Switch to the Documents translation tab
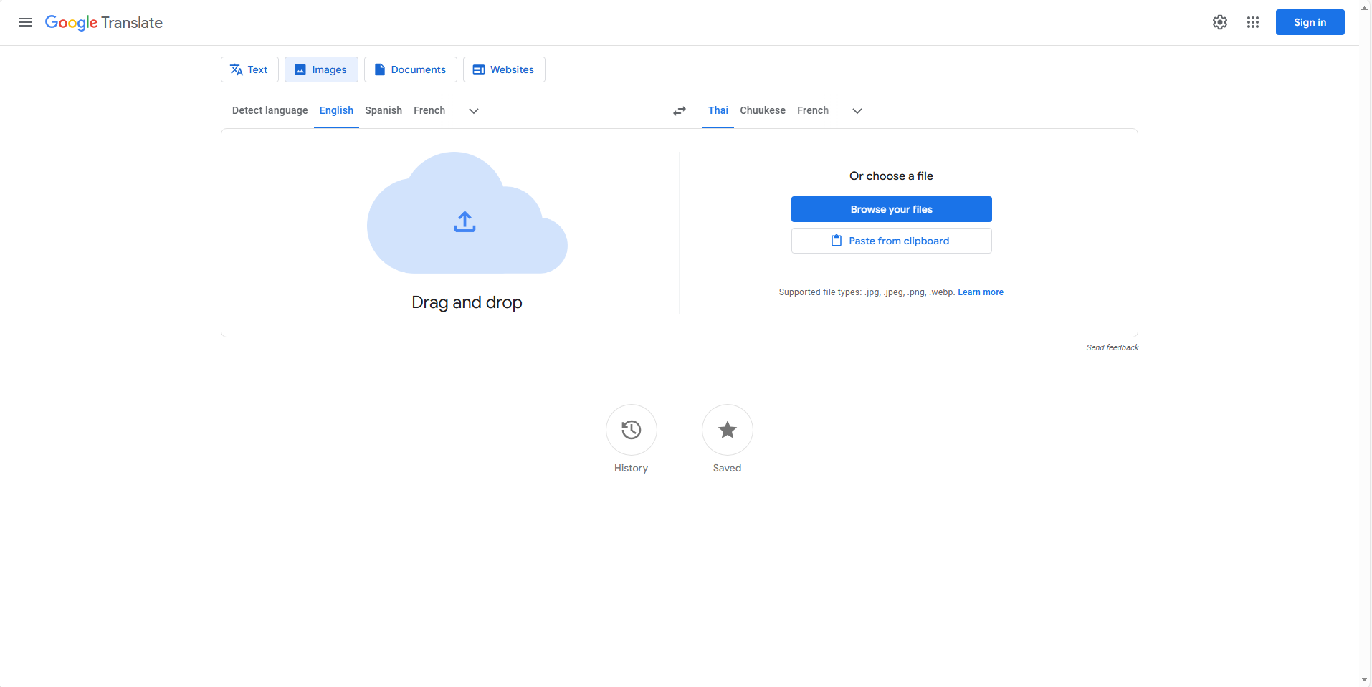Viewport: 1372px width, 687px height. click(x=410, y=69)
